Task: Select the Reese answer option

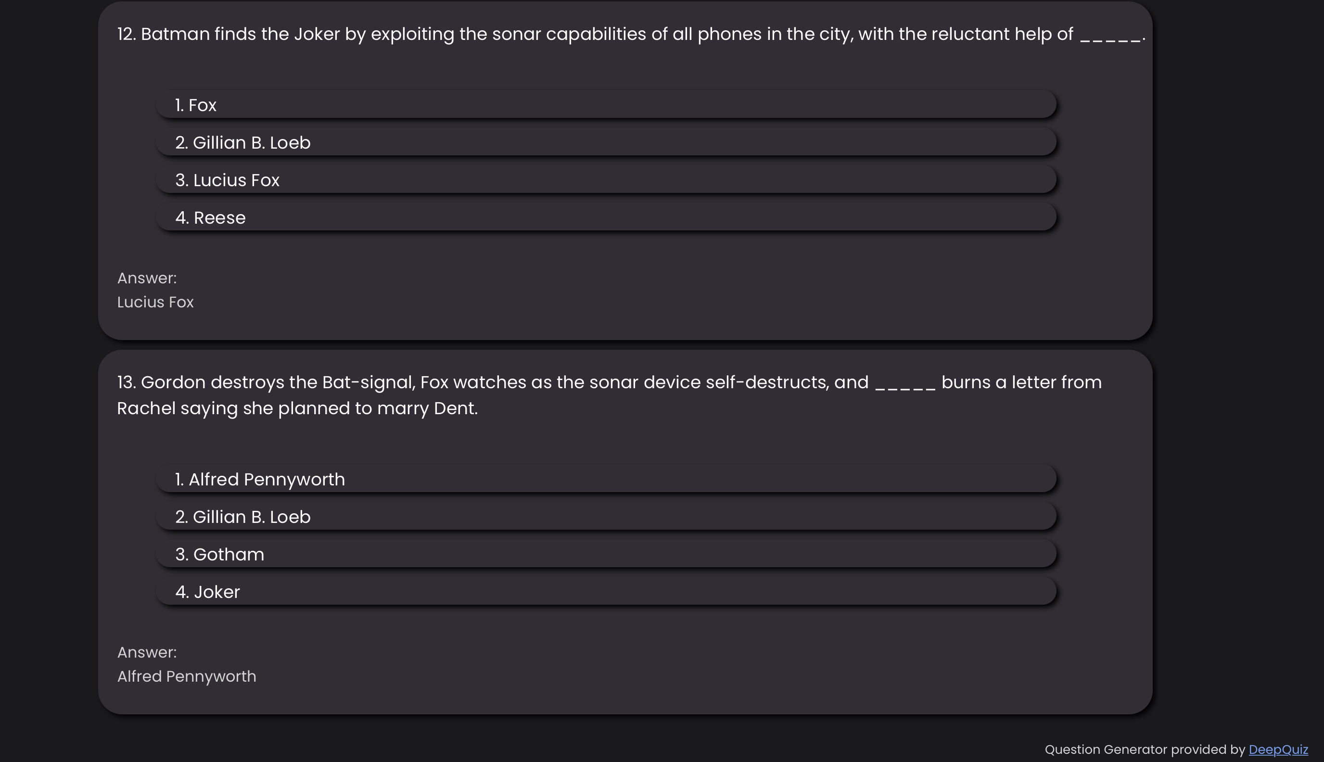Action: tap(606, 217)
